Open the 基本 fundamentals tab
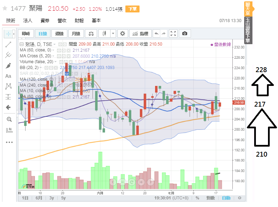 coord(96,21)
